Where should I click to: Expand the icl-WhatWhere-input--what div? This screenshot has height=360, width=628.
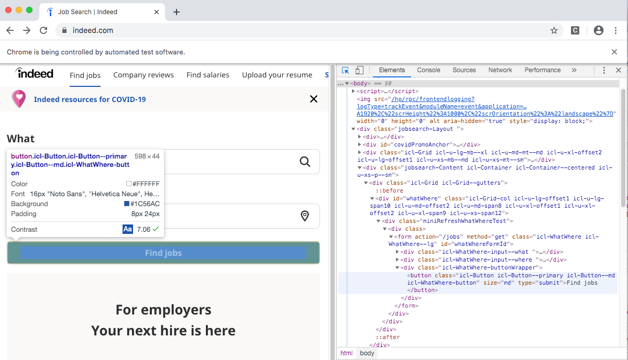click(398, 252)
